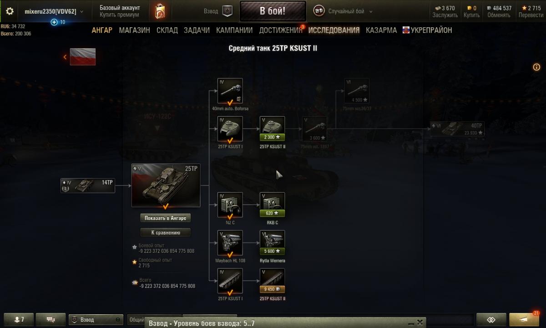Image resolution: width=546 pixels, height=328 pixels.
Task: Select the 40mm auto. Boforsa gun module
Action: click(230, 91)
